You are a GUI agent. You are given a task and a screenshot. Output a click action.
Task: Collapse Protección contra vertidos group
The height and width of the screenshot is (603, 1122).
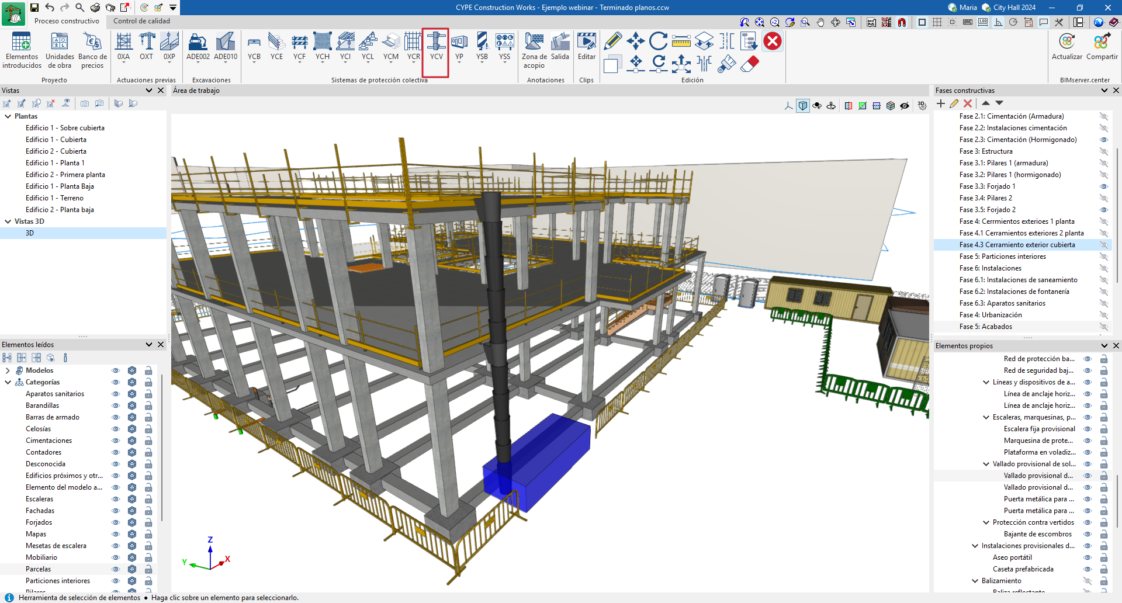986,522
